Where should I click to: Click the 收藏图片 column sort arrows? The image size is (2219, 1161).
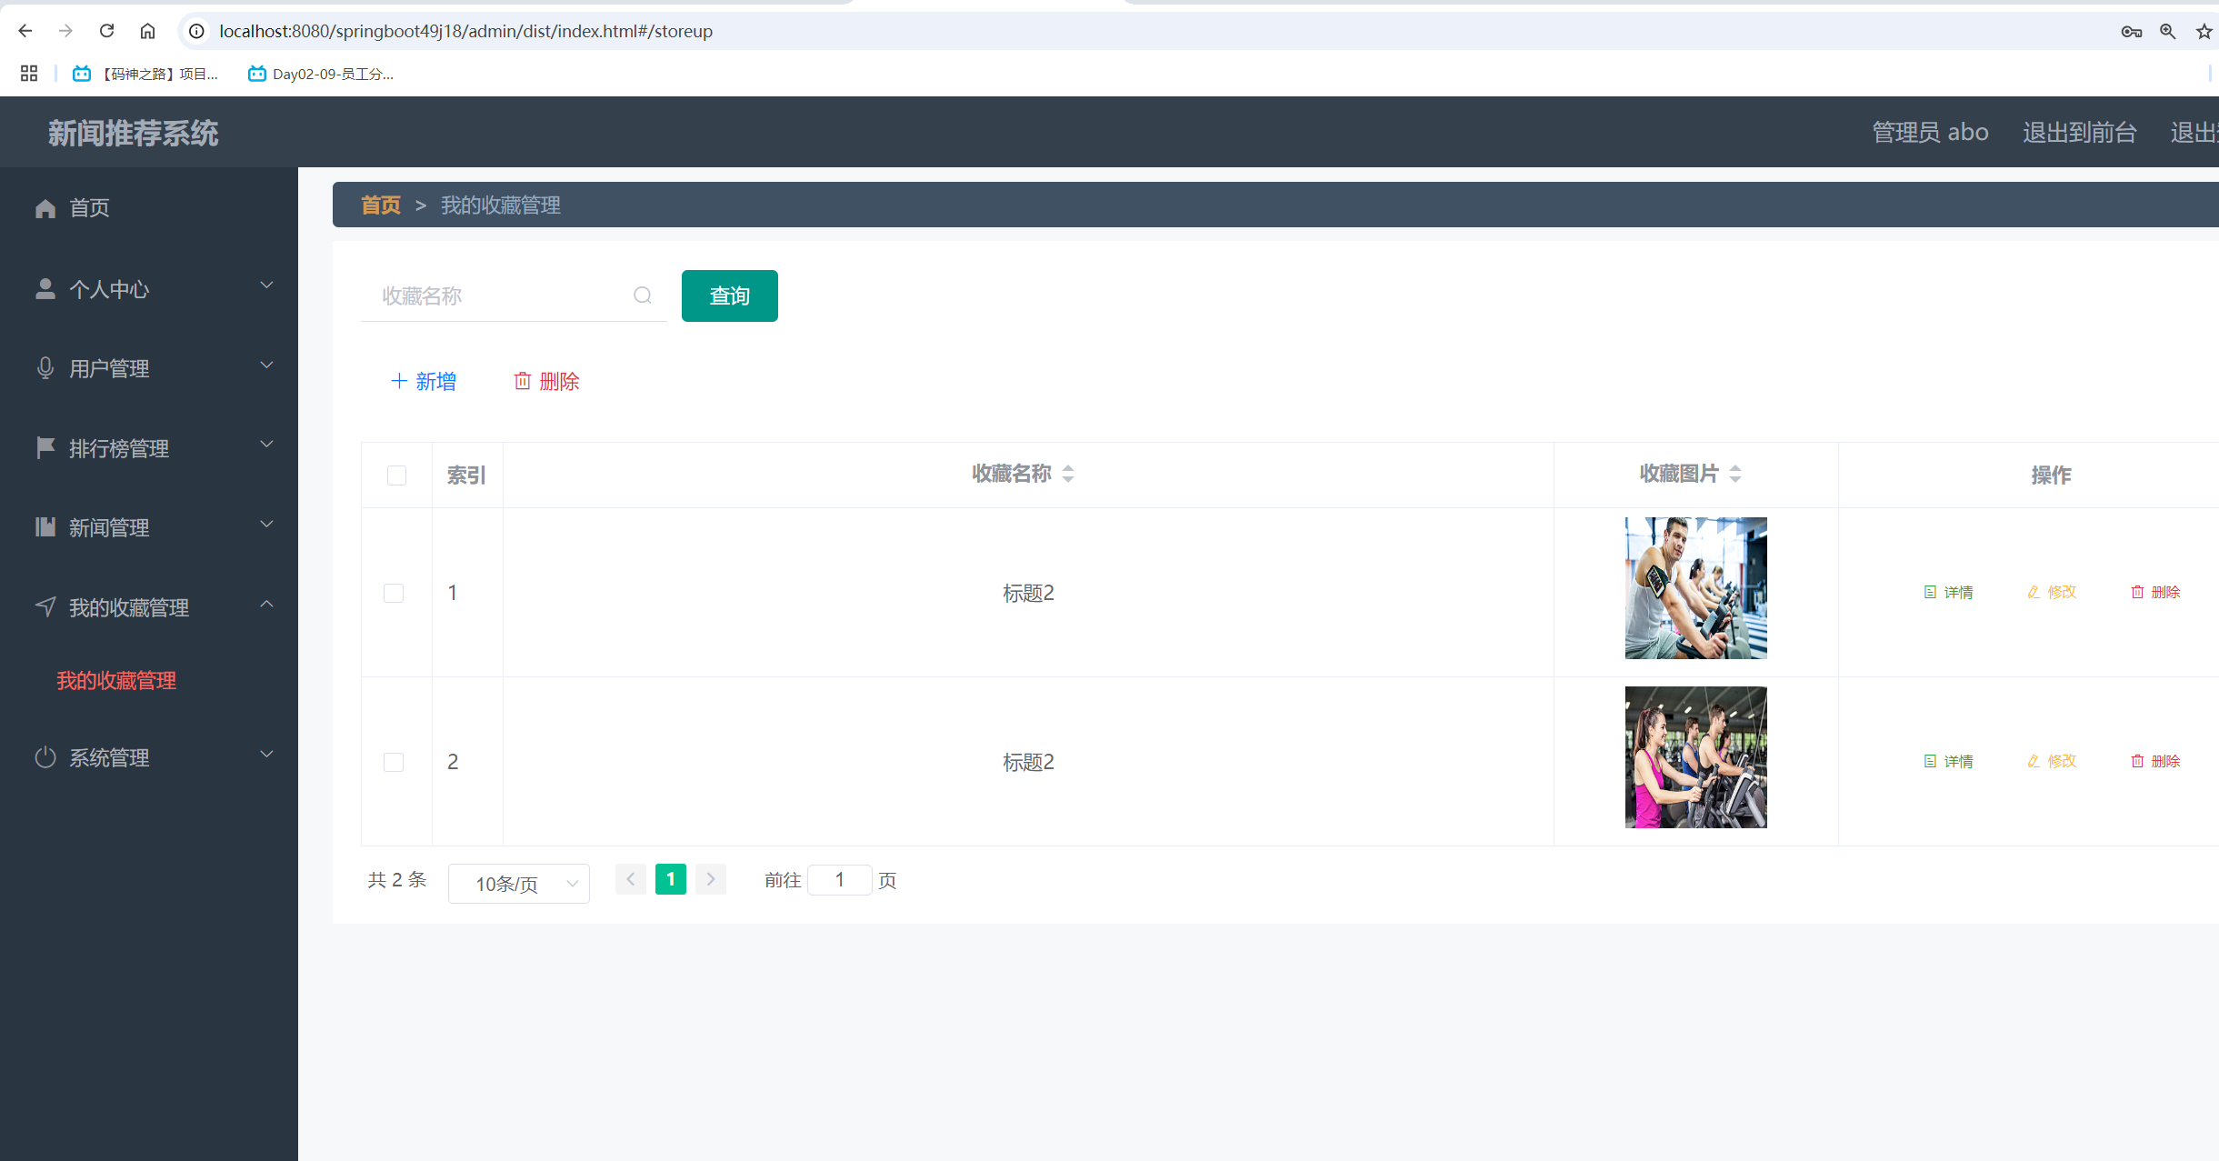point(1735,474)
